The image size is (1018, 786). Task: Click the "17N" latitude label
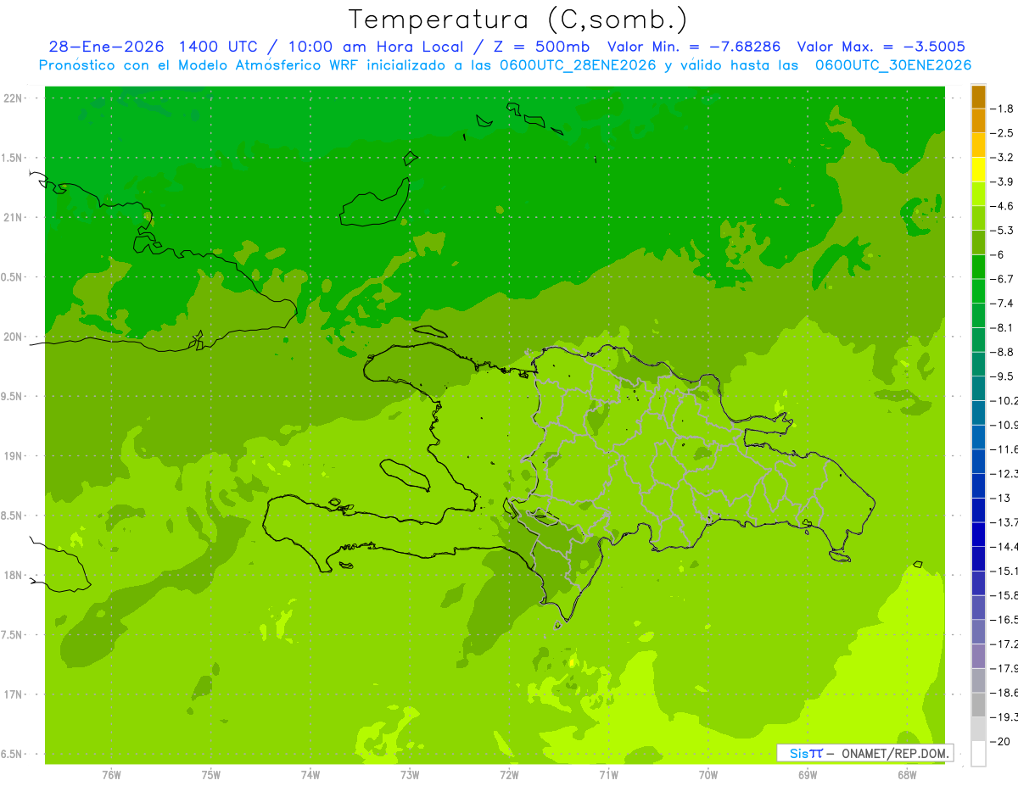(14, 694)
